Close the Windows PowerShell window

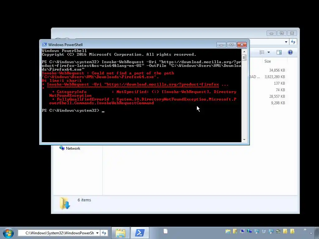[x=242, y=45]
